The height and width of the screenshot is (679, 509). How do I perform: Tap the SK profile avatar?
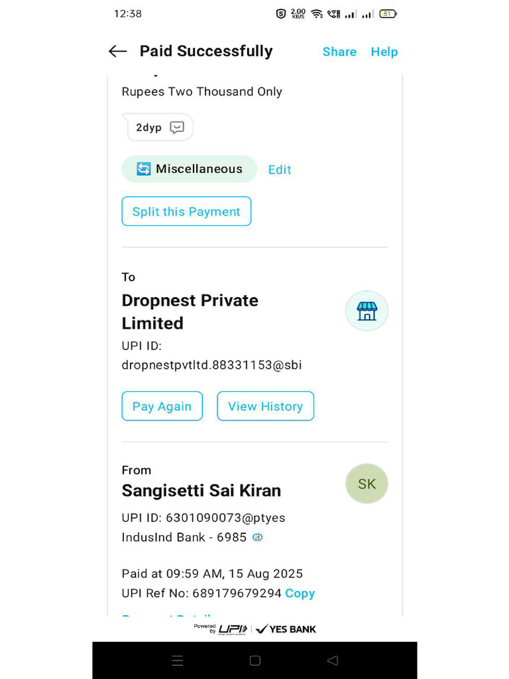[367, 484]
